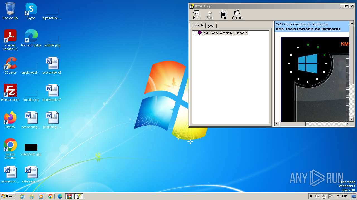Select the Acrobat Reader DC shortcut
The width and height of the screenshot is (357, 200).
click(10, 40)
